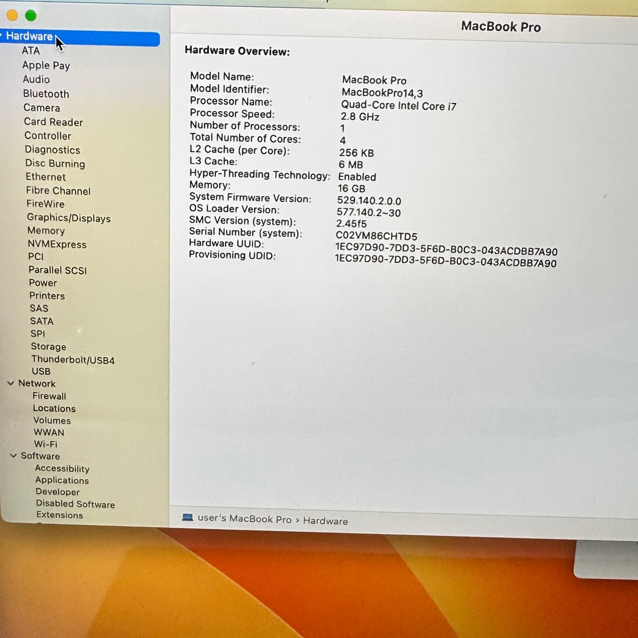Open the SATA entry
This screenshot has height=638, width=638.
(42, 321)
